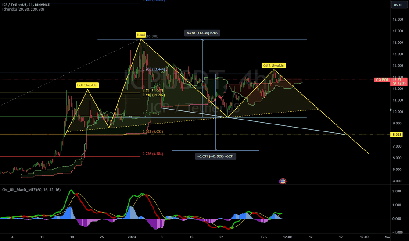Image resolution: width=409 pixels, height=241 pixels.
Task: Click the Feb label on time axis
Action: [x=264, y=237]
